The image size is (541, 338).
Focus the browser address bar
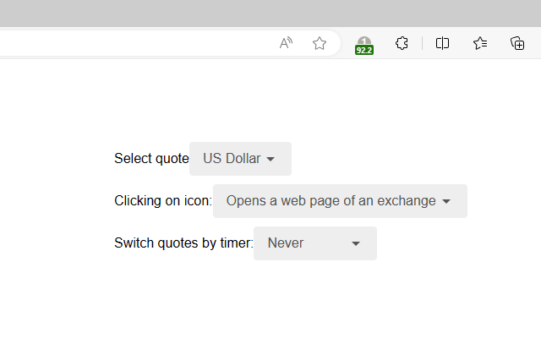point(127,43)
